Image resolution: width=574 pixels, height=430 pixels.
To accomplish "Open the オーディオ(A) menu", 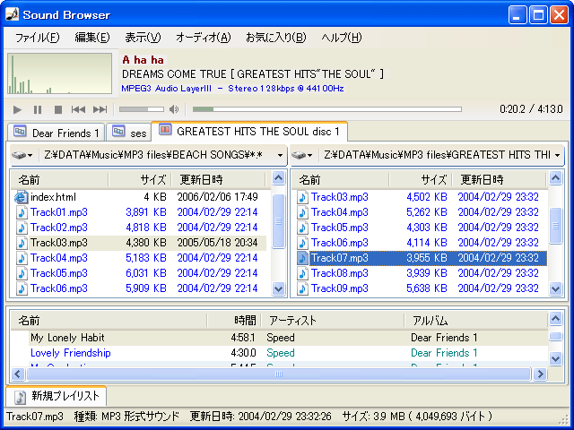I will coord(203,37).
